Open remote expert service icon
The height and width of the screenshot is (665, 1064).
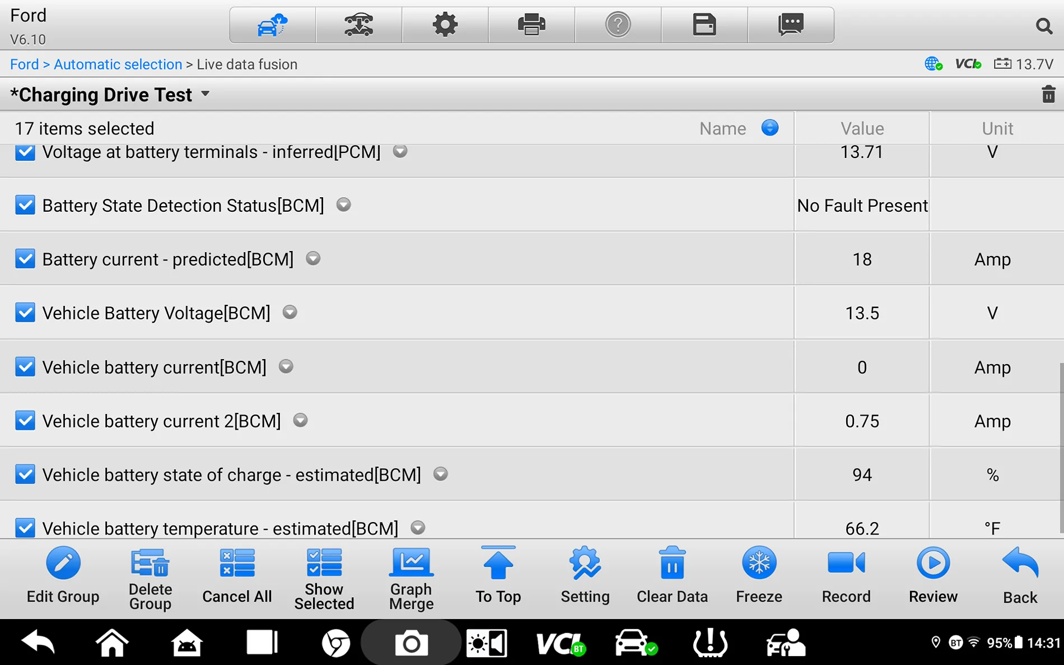pos(786,643)
